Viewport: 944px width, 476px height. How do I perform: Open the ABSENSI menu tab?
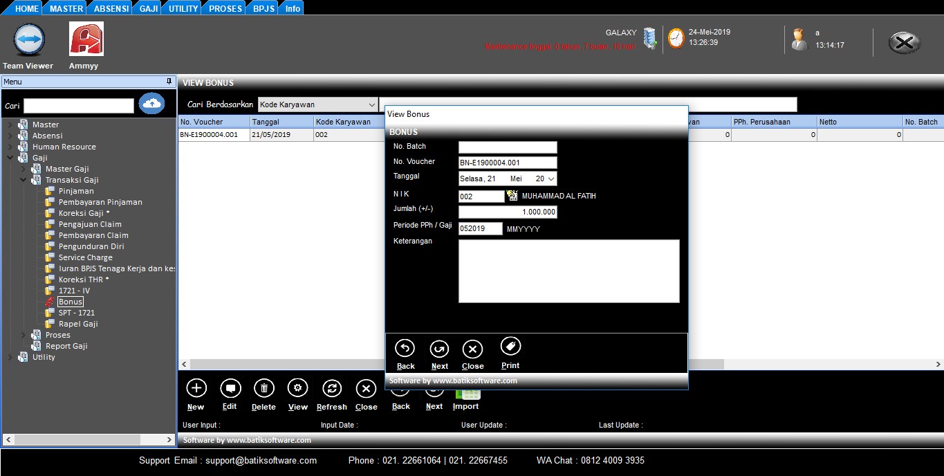pos(111,8)
